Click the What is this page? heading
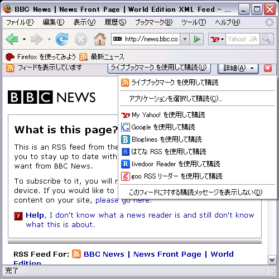The width and height of the screenshot is (279, 279). pyautogui.click(x=66, y=130)
